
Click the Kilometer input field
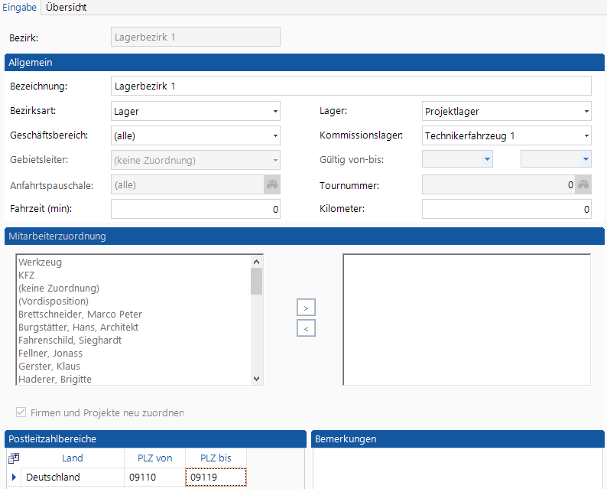506,209
